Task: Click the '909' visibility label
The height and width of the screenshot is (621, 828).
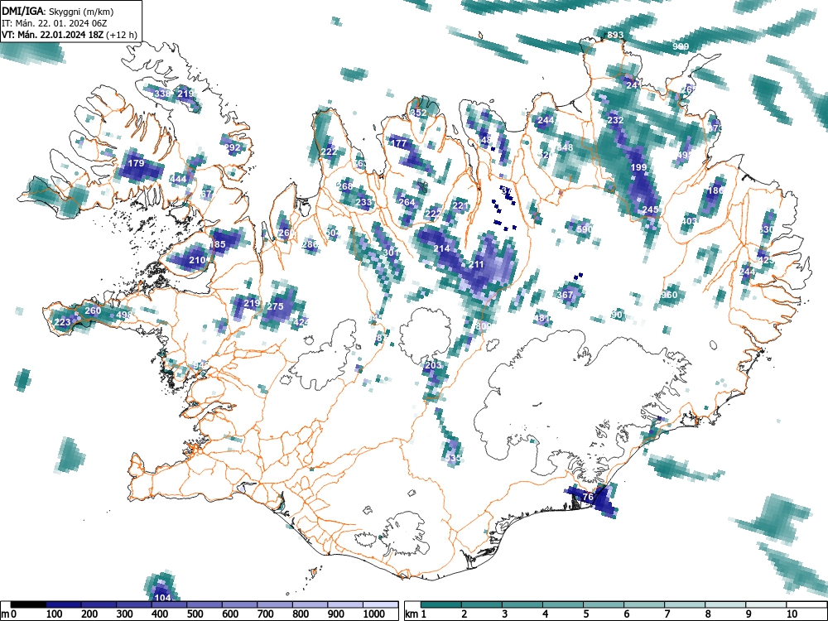Action: pyautogui.click(x=681, y=46)
